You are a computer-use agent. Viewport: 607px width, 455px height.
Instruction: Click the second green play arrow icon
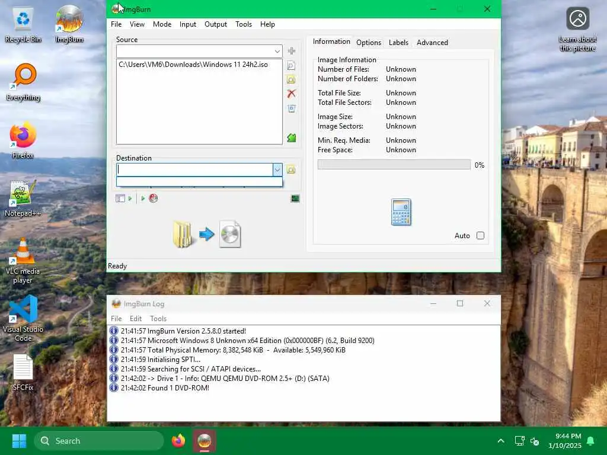click(x=143, y=198)
